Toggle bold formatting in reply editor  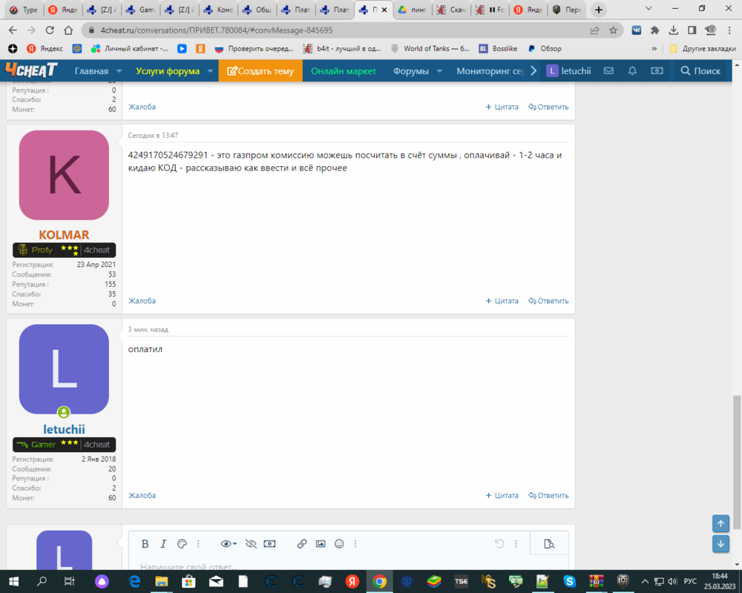[x=145, y=544]
